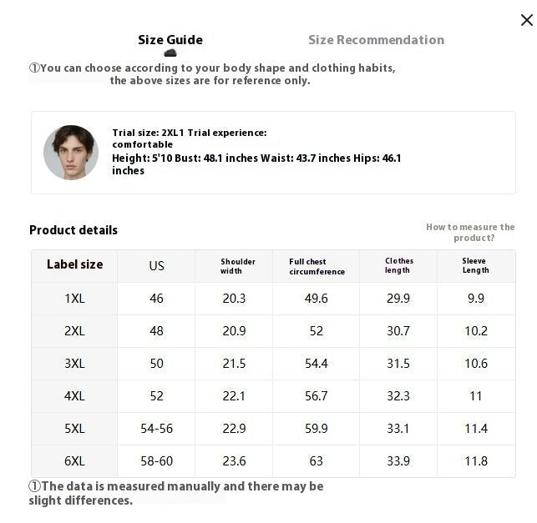Select the 6XL label size cell
This screenshot has height=523, width=537.
pos(74,461)
